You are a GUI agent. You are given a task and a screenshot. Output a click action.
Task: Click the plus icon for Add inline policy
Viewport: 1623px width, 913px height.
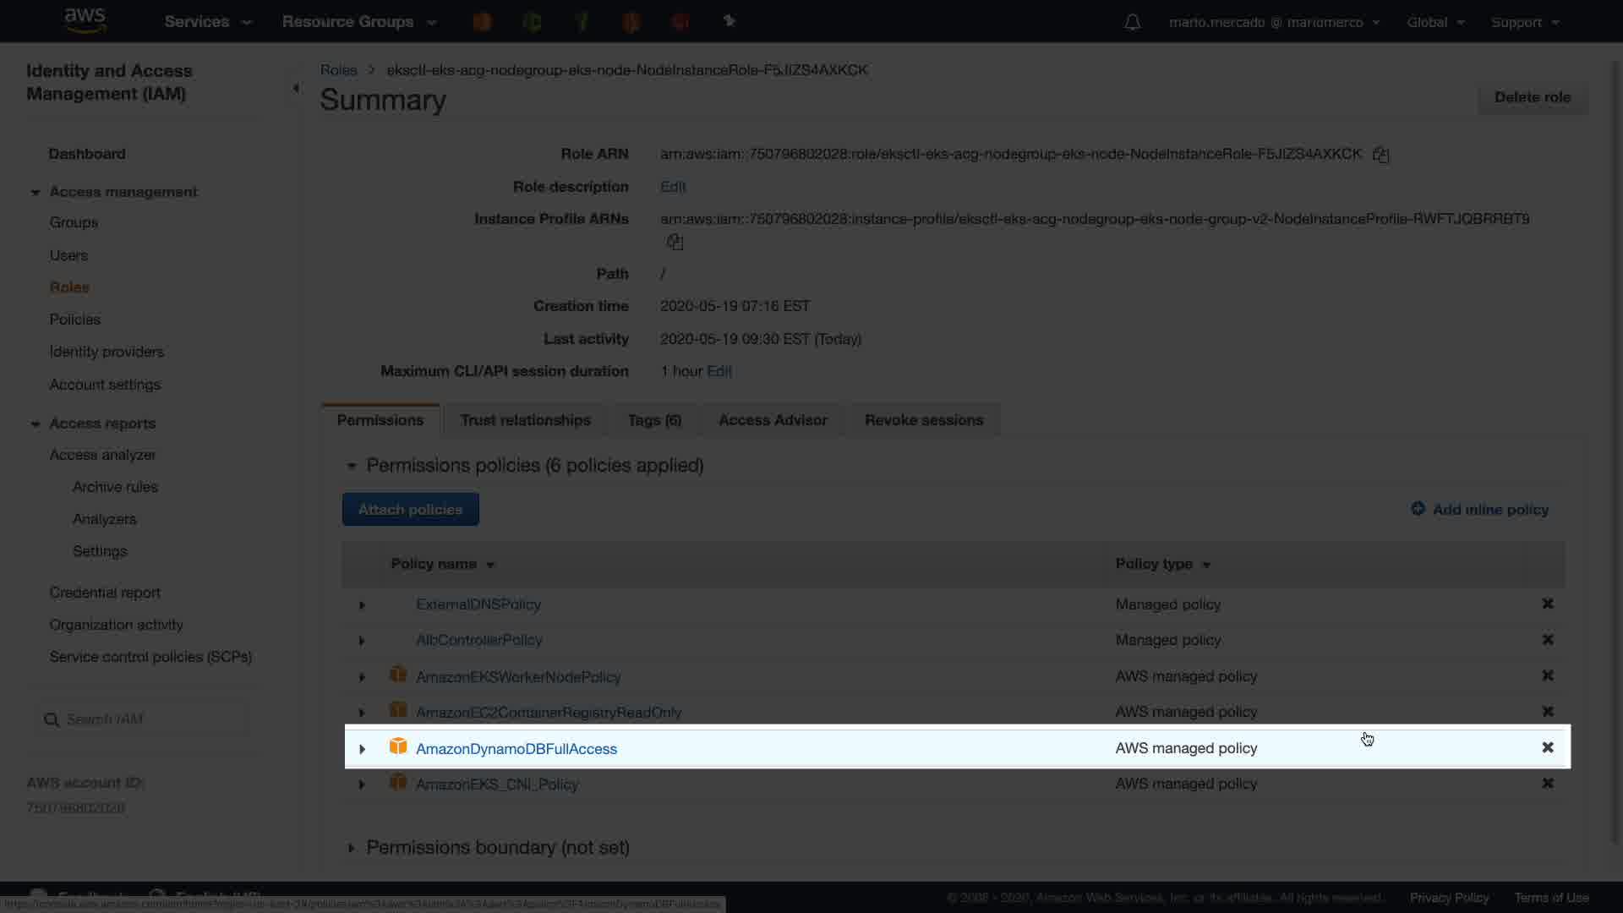click(x=1418, y=509)
